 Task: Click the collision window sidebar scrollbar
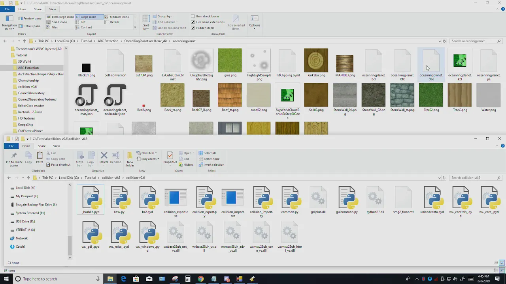70,245
